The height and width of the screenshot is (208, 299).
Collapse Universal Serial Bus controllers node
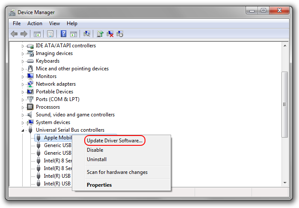coord(23,130)
